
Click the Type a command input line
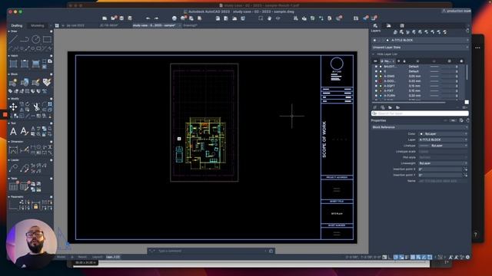211,251
